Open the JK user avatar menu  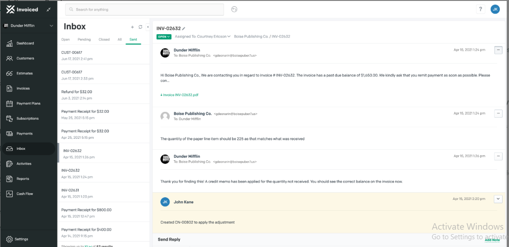pos(495,10)
